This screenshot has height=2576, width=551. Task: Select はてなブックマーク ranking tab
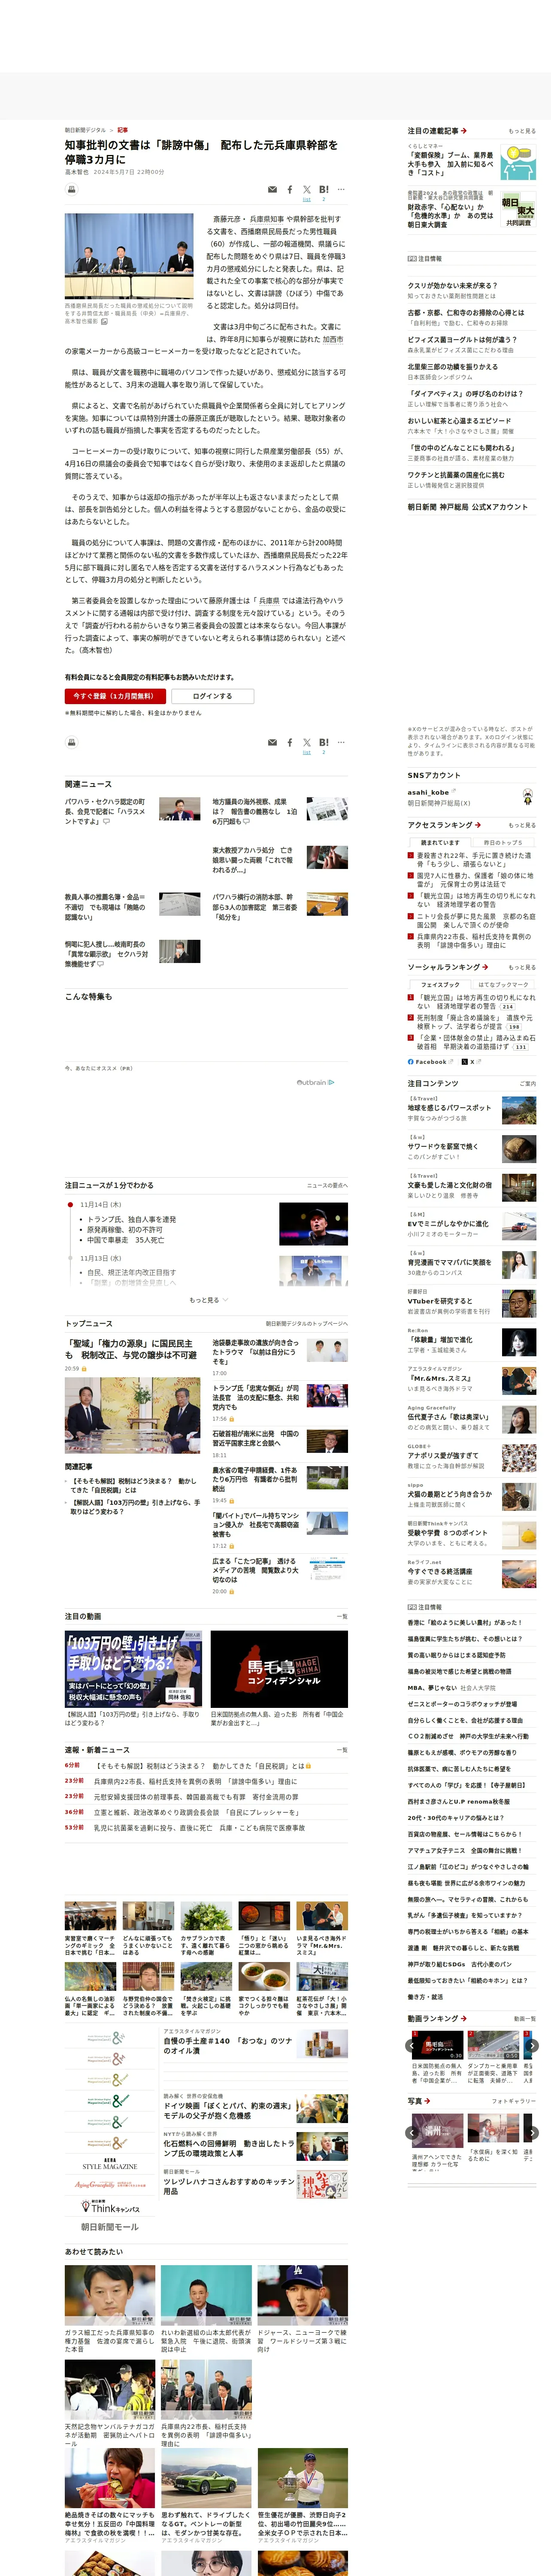(503, 985)
